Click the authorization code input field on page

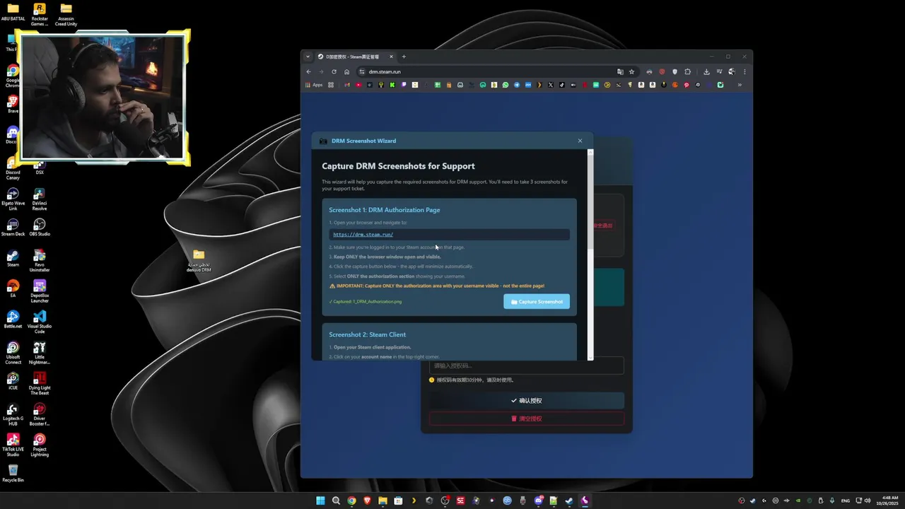pos(527,365)
